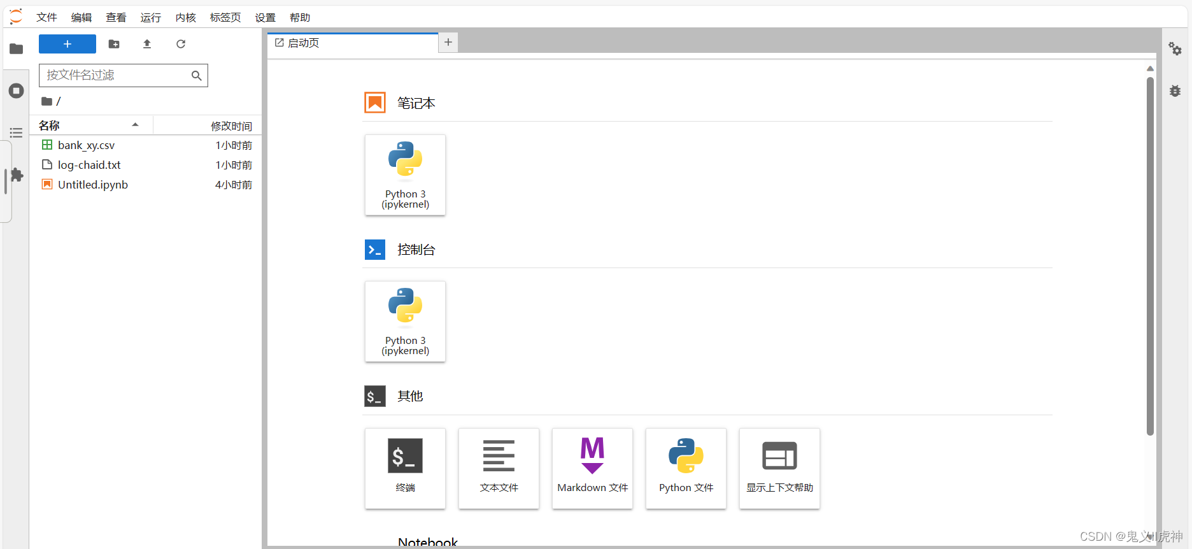
Task: Open running terminals and kernels panel
Action: (17, 90)
